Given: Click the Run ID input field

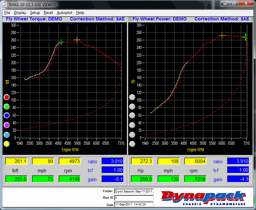Looking at the screenshot, I should (x=133, y=198).
